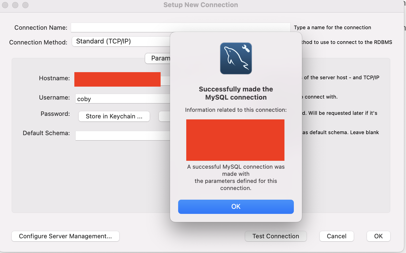The image size is (406, 253).
Task: Click "Type a name for the connection" hint
Action: (x=332, y=27)
